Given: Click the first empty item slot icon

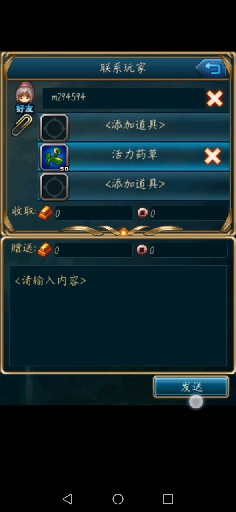Looking at the screenshot, I should 54,128.
